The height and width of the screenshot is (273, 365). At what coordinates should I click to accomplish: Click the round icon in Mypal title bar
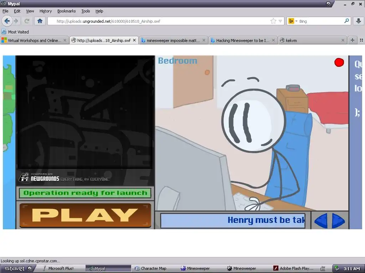(328, 4)
